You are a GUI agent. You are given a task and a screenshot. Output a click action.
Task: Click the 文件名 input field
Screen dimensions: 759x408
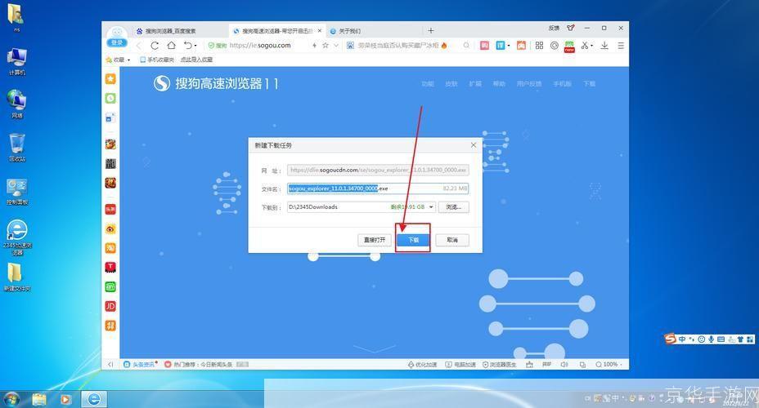point(378,188)
